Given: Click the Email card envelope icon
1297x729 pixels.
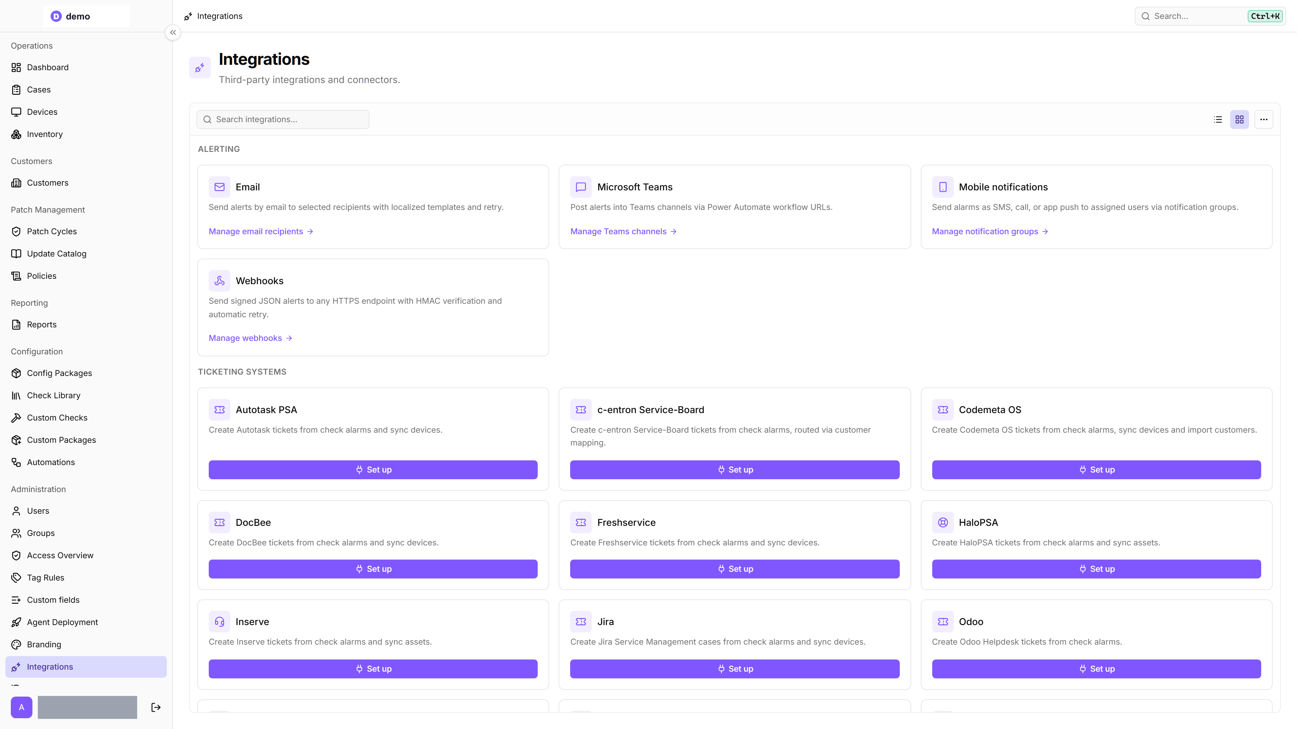Looking at the screenshot, I should pyautogui.click(x=220, y=187).
